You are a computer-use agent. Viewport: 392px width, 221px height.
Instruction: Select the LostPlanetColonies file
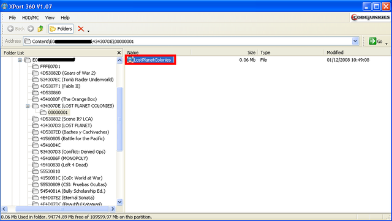(x=153, y=60)
